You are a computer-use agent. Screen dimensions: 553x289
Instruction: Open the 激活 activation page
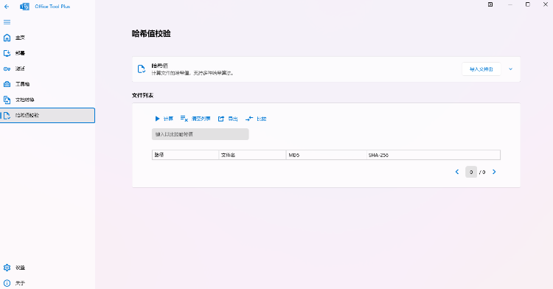click(x=48, y=69)
